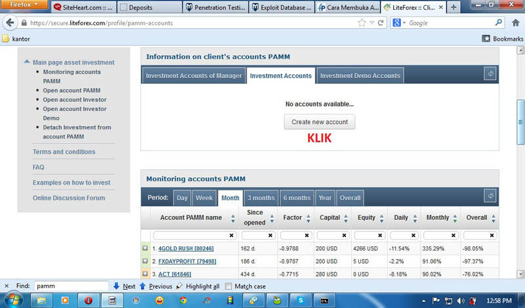Expand the FXDAYPROFIT row details

click(145, 261)
